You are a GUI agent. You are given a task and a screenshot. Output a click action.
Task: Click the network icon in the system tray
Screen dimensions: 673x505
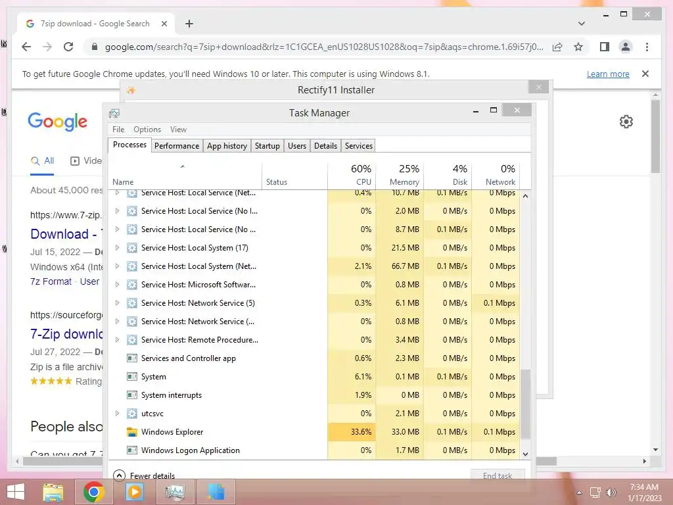point(595,493)
